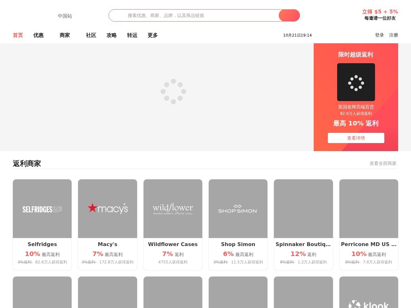Image resolution: width=411 pixels, height=308 pixels.
Task: Open the 攻略 navigation item
Action: click(x=112, y=35)
